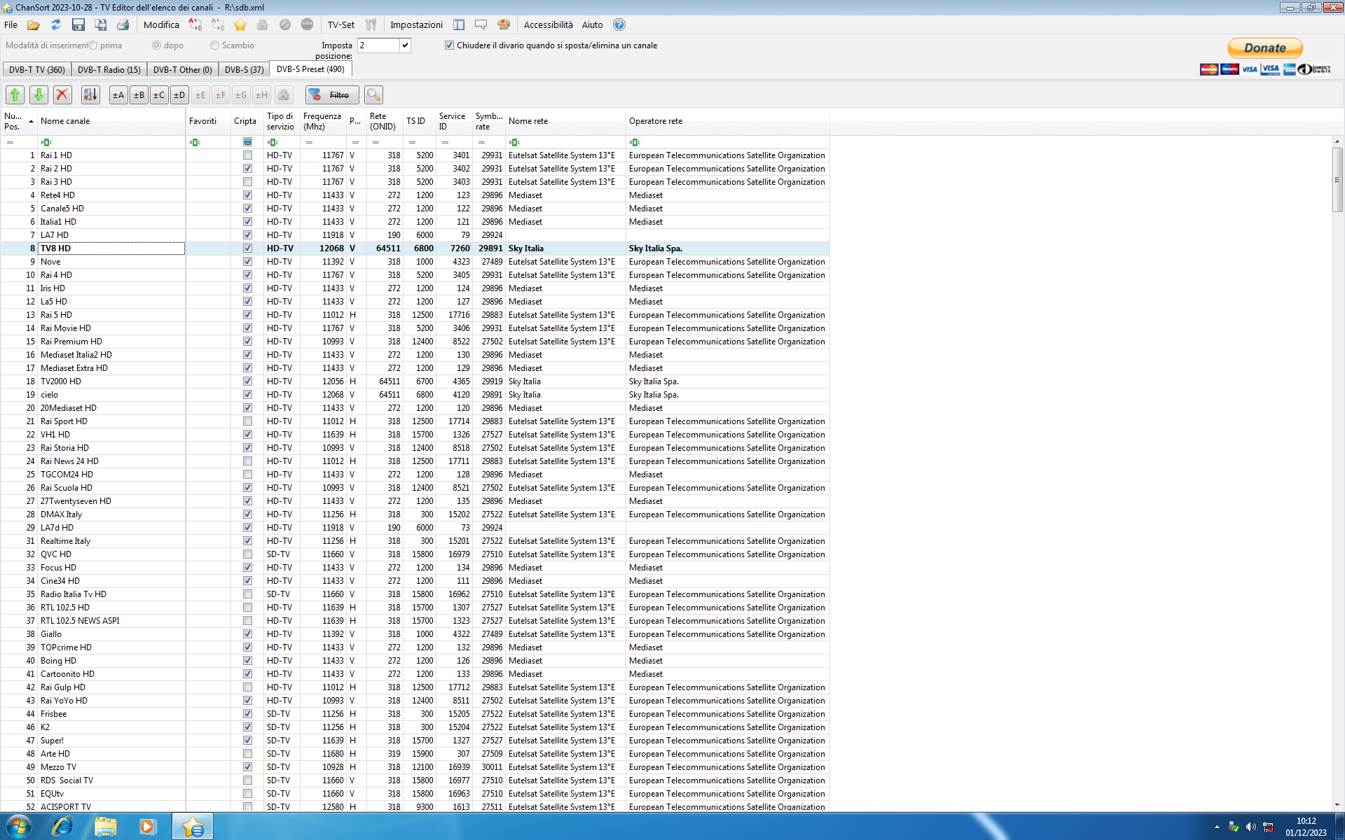Launch Internet Explorer from taskbar
The height and width of the screenshot is (840, 1345).
63,827
